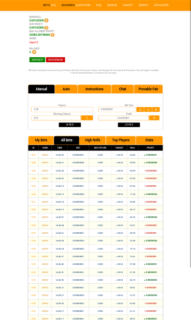Click the bitcoin icon next to Bankroll
Image resolution: width=191 pixels, height=320 pixels.
coord(46,20)
